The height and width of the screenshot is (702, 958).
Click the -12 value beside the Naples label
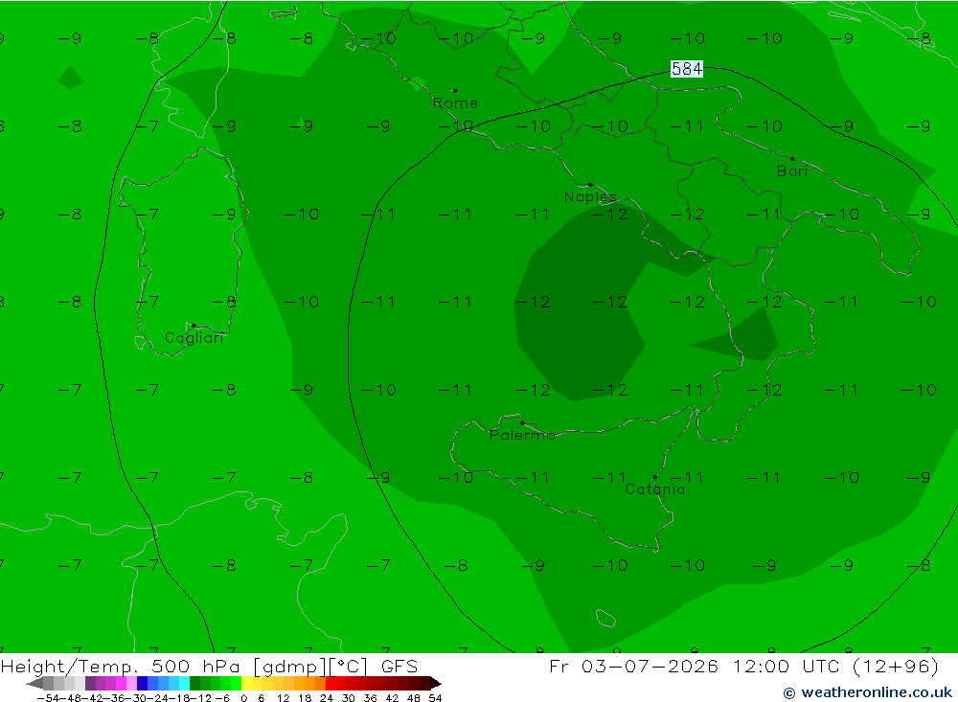tap(610, 215)
